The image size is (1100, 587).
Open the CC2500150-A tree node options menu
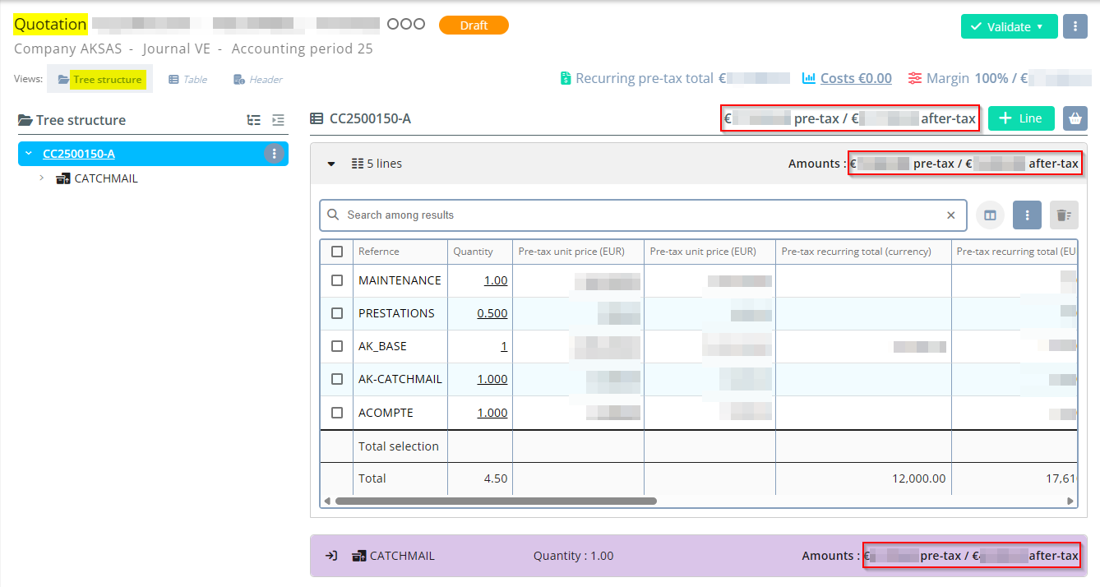coord(274,154)
